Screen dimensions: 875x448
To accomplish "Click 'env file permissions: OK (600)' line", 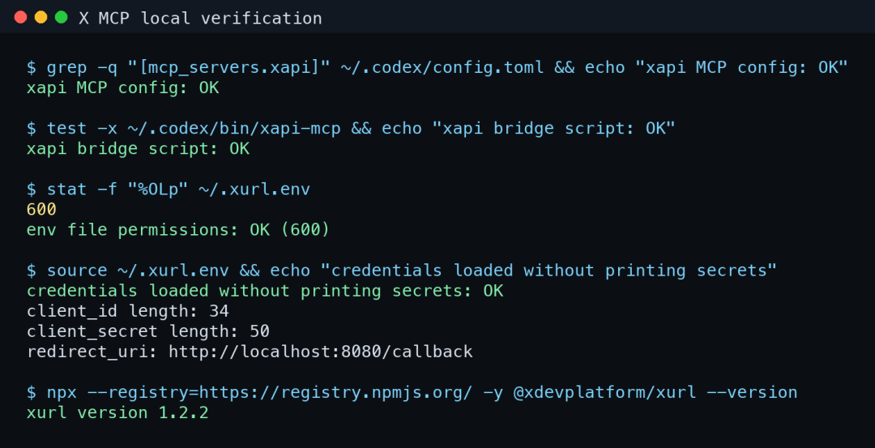I will (178, 230).
